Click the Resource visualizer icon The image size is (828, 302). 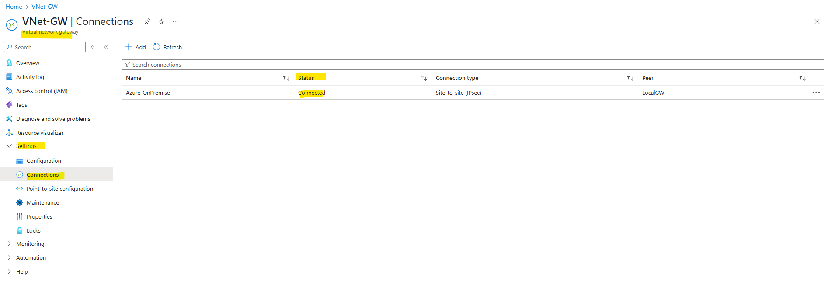coord(9,133)
